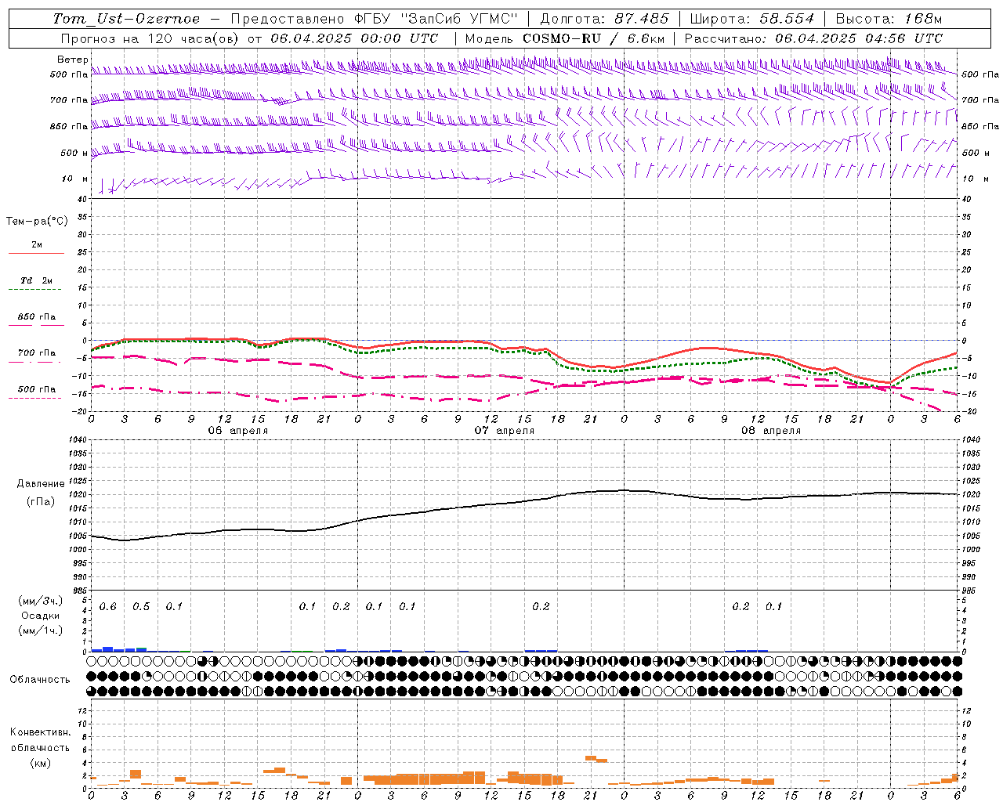Click the Тем-ра(°C) axis label
Viewport: 1003px width, 802px height.
37,221
